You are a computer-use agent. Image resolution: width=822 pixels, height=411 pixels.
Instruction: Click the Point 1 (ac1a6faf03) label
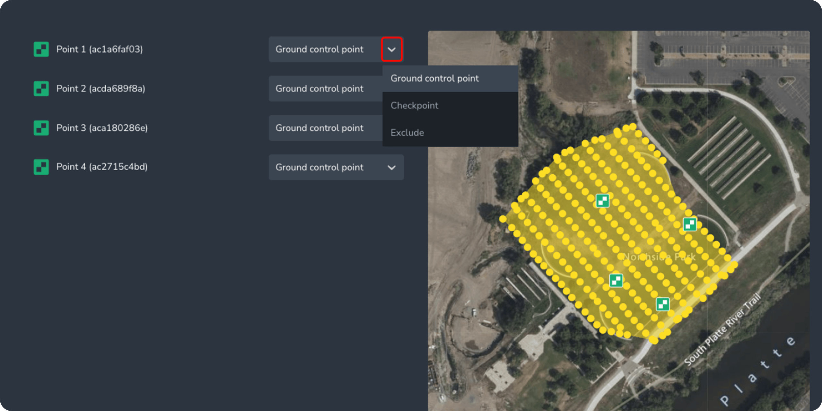100,49
